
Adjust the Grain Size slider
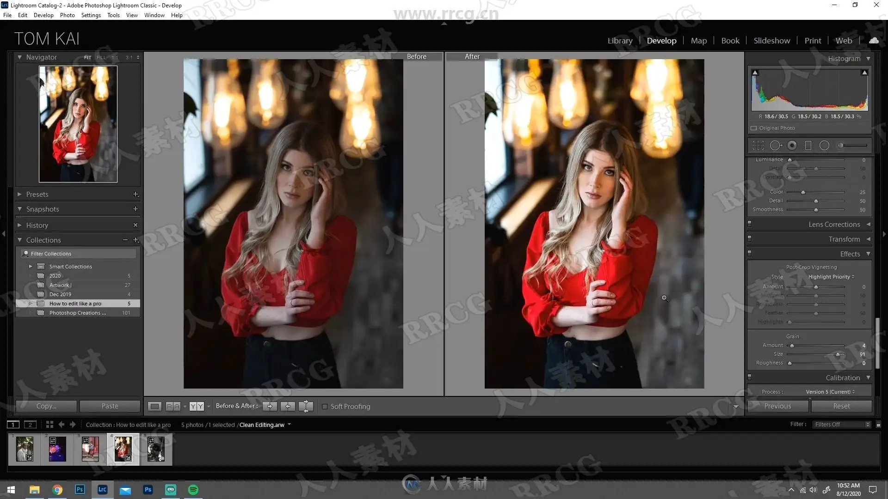pyautogui.click(x=838, y=354)
